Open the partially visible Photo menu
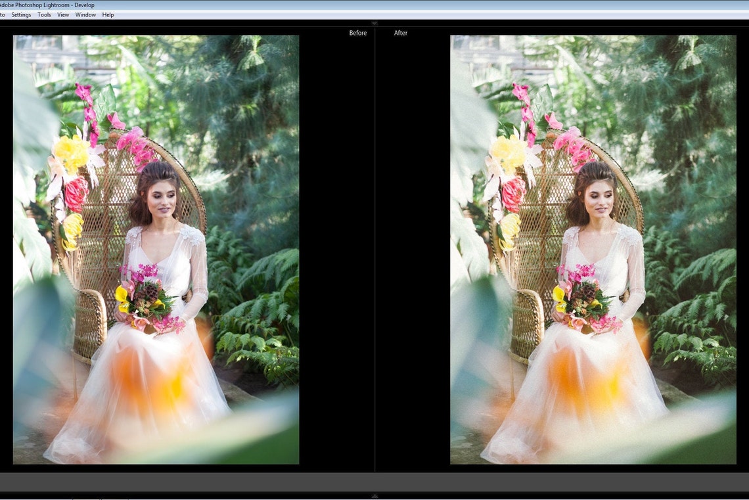The width and height of the screenshot is (749, 500). click(3, 14)
